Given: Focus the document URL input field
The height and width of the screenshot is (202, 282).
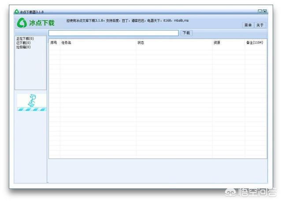Looking at the screenshot, I should coord(114,33).
